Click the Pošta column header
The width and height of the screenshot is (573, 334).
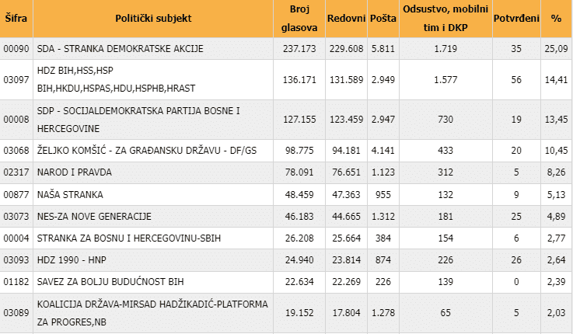tap(383, 17)
